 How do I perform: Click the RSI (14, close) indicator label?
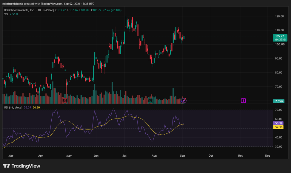point(13,107)
